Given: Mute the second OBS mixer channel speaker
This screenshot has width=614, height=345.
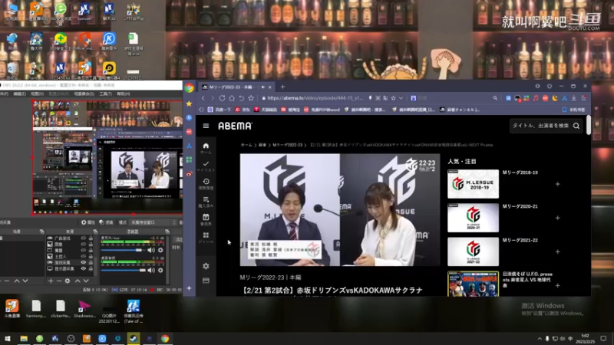Looking at the screenshot, I should pos(151,270).
